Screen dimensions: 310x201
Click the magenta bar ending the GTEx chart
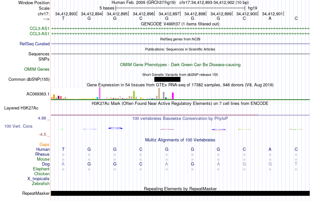(173, 96)
